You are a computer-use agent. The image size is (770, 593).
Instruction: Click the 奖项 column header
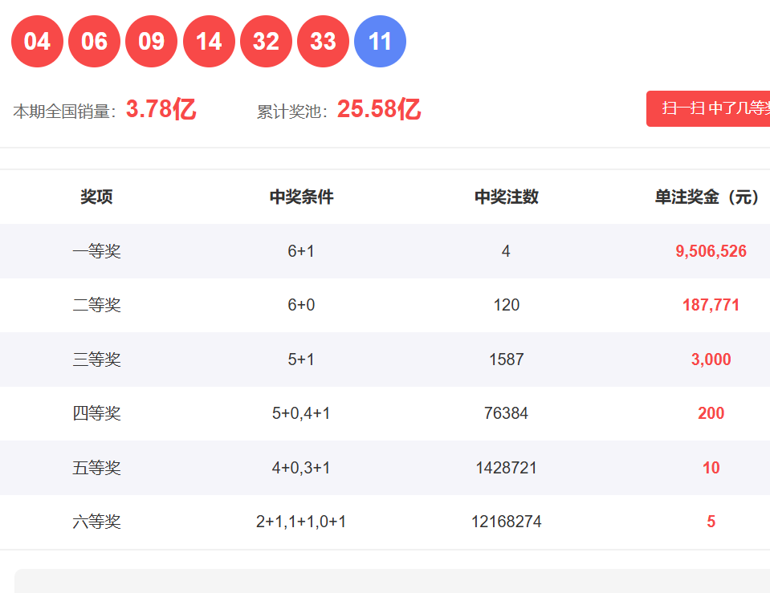[x=96, y=197]
